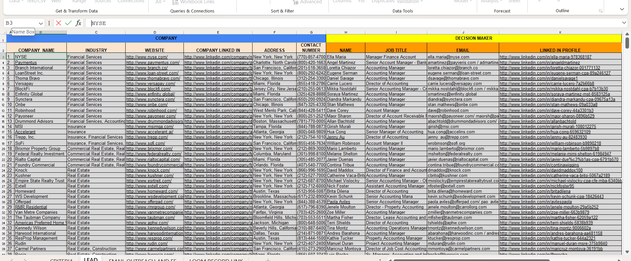Open the LOOM RECORD LINK sheet tab
This screenshot has height=261, width=631.
pyautogui.click(x=216, y=259)
